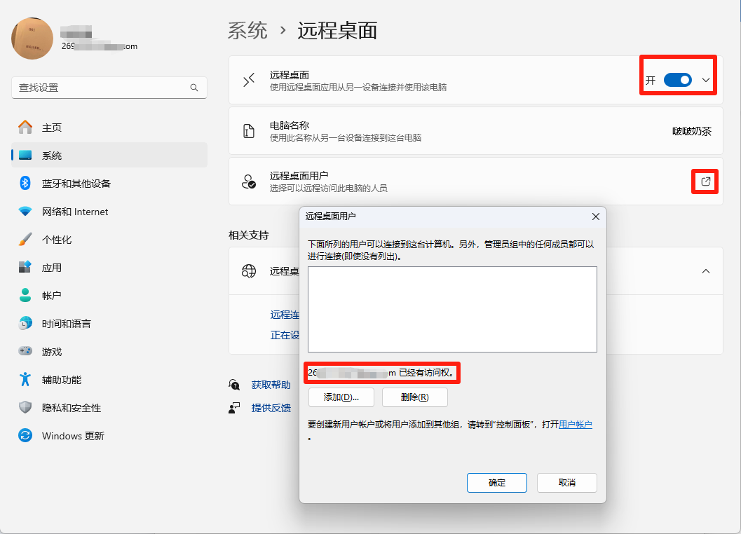Click the 已经有访问权 status text

[x=427, y=373]
